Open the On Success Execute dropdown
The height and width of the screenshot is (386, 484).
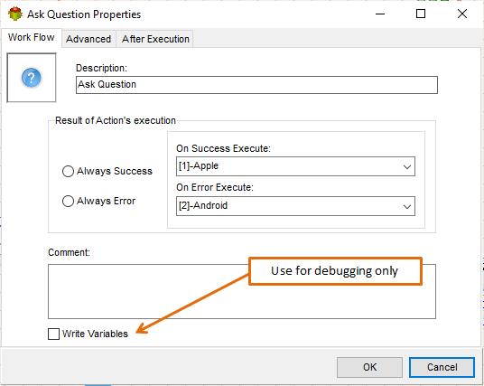tap(295, 166)
